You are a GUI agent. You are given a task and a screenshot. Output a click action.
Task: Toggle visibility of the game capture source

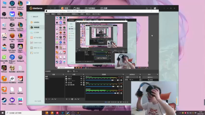tap(81, 83)
